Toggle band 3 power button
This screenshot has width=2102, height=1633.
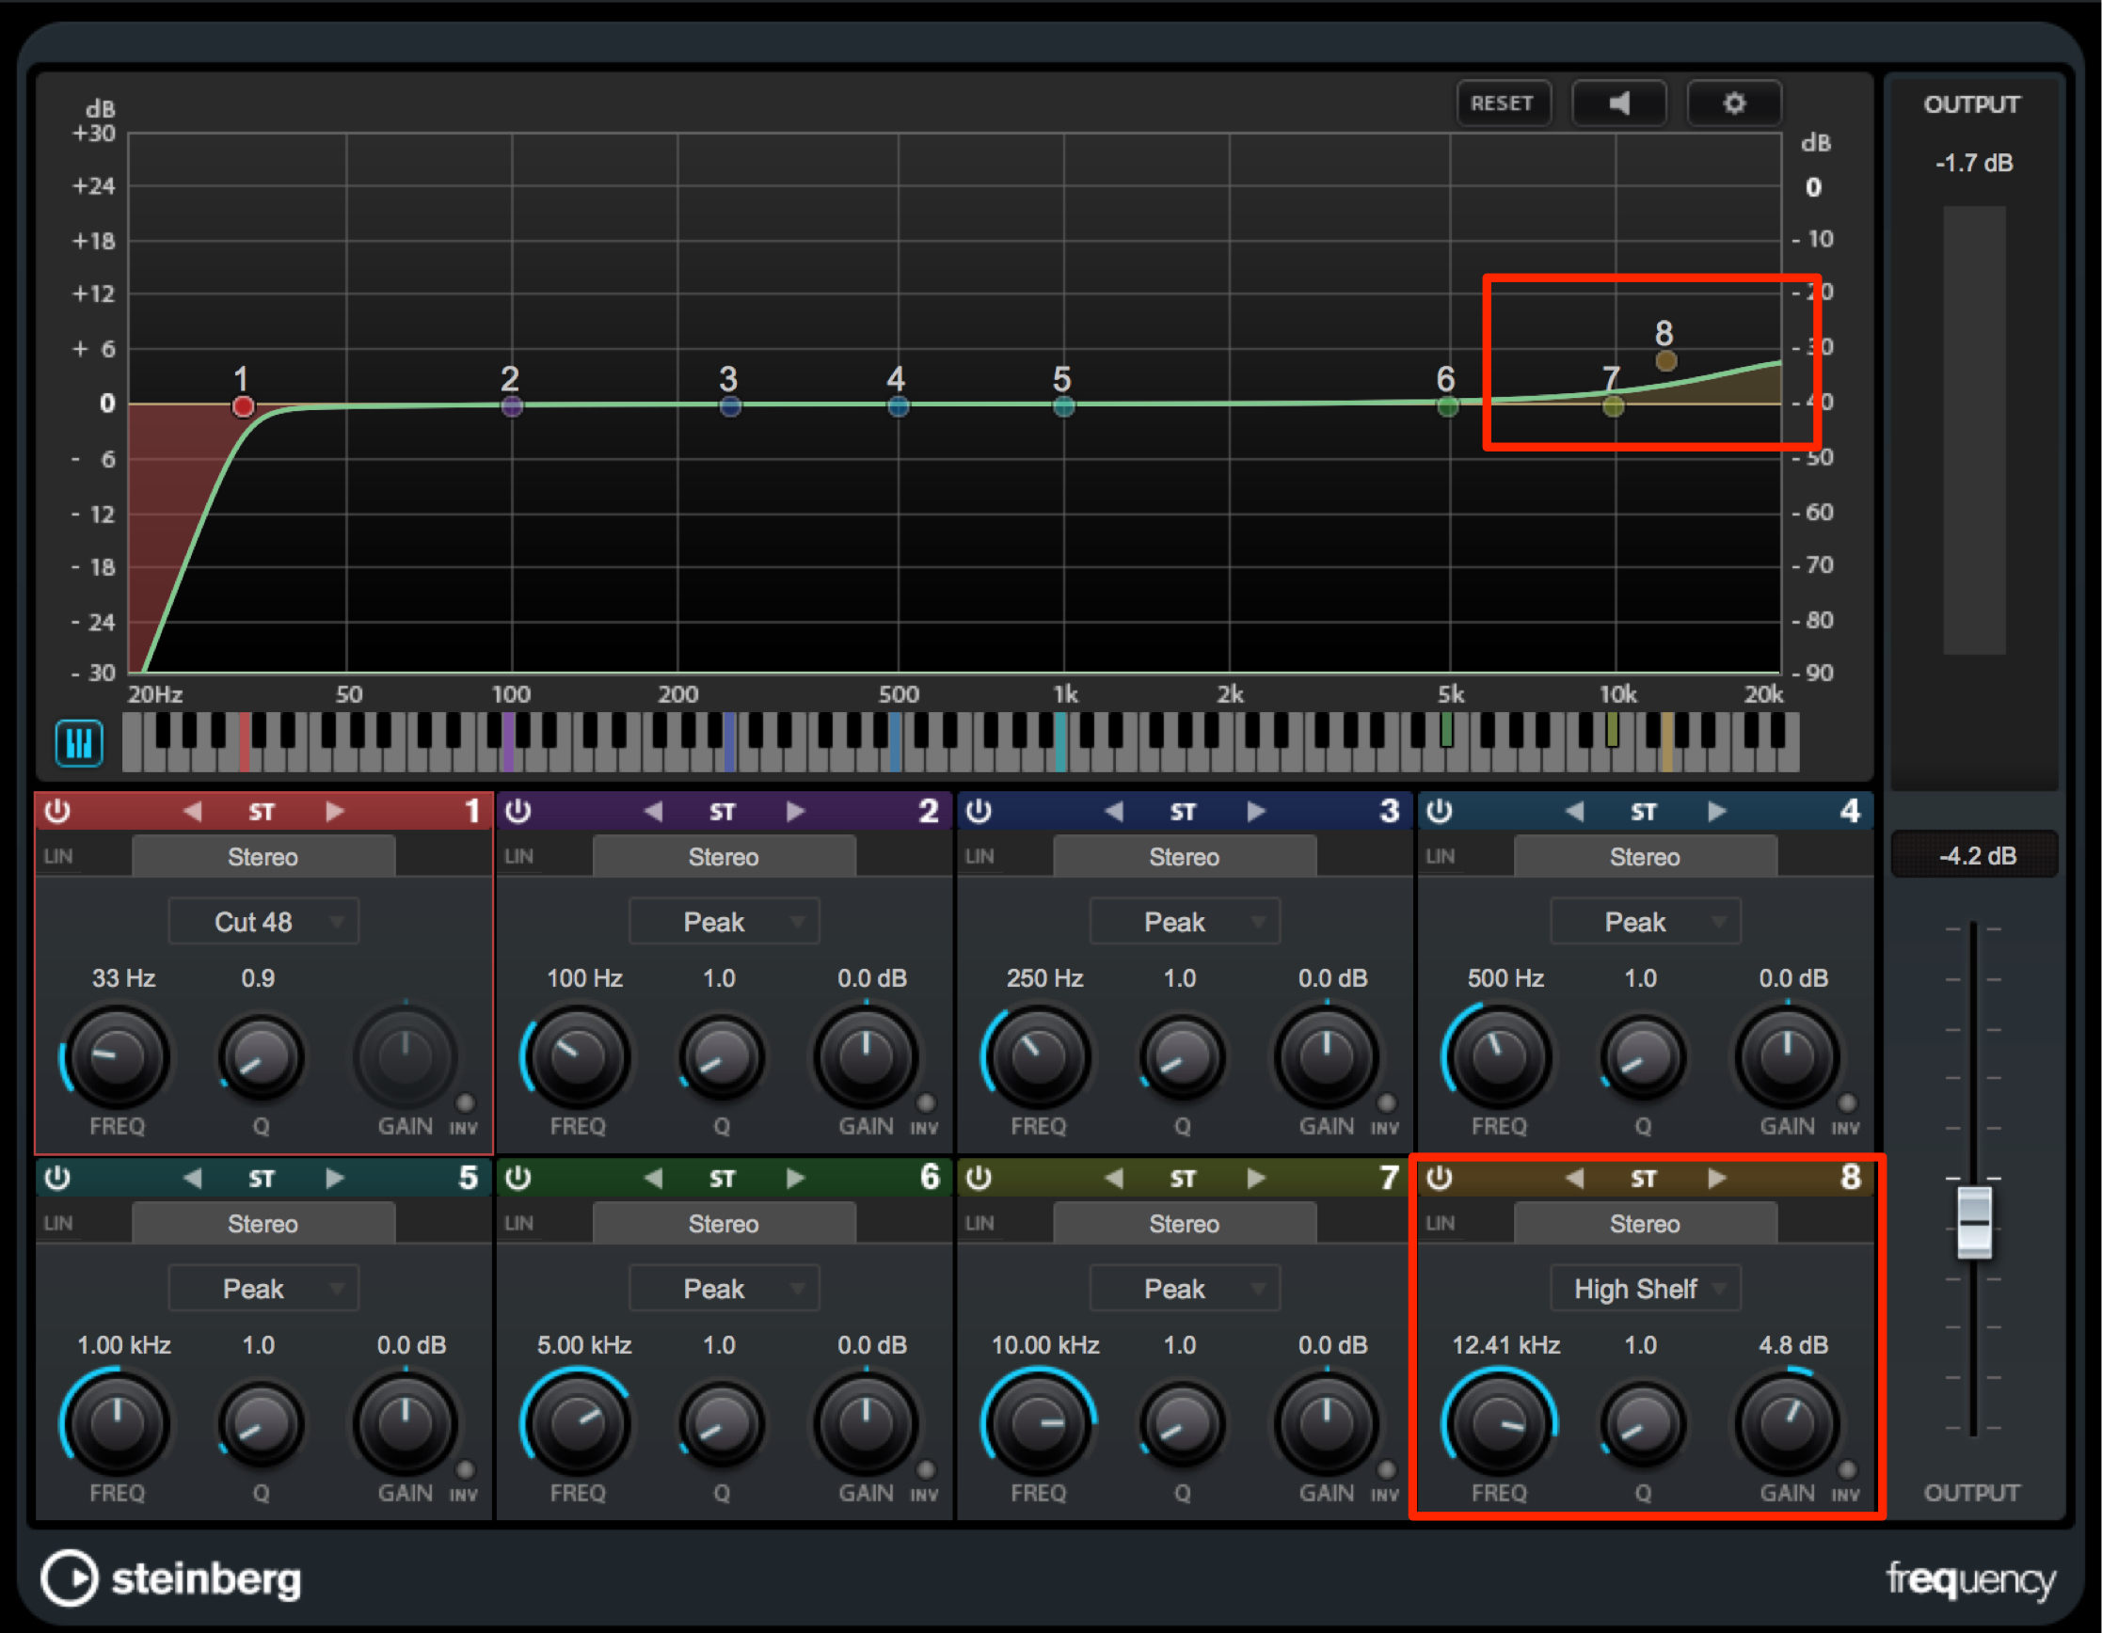coord(979,811)
